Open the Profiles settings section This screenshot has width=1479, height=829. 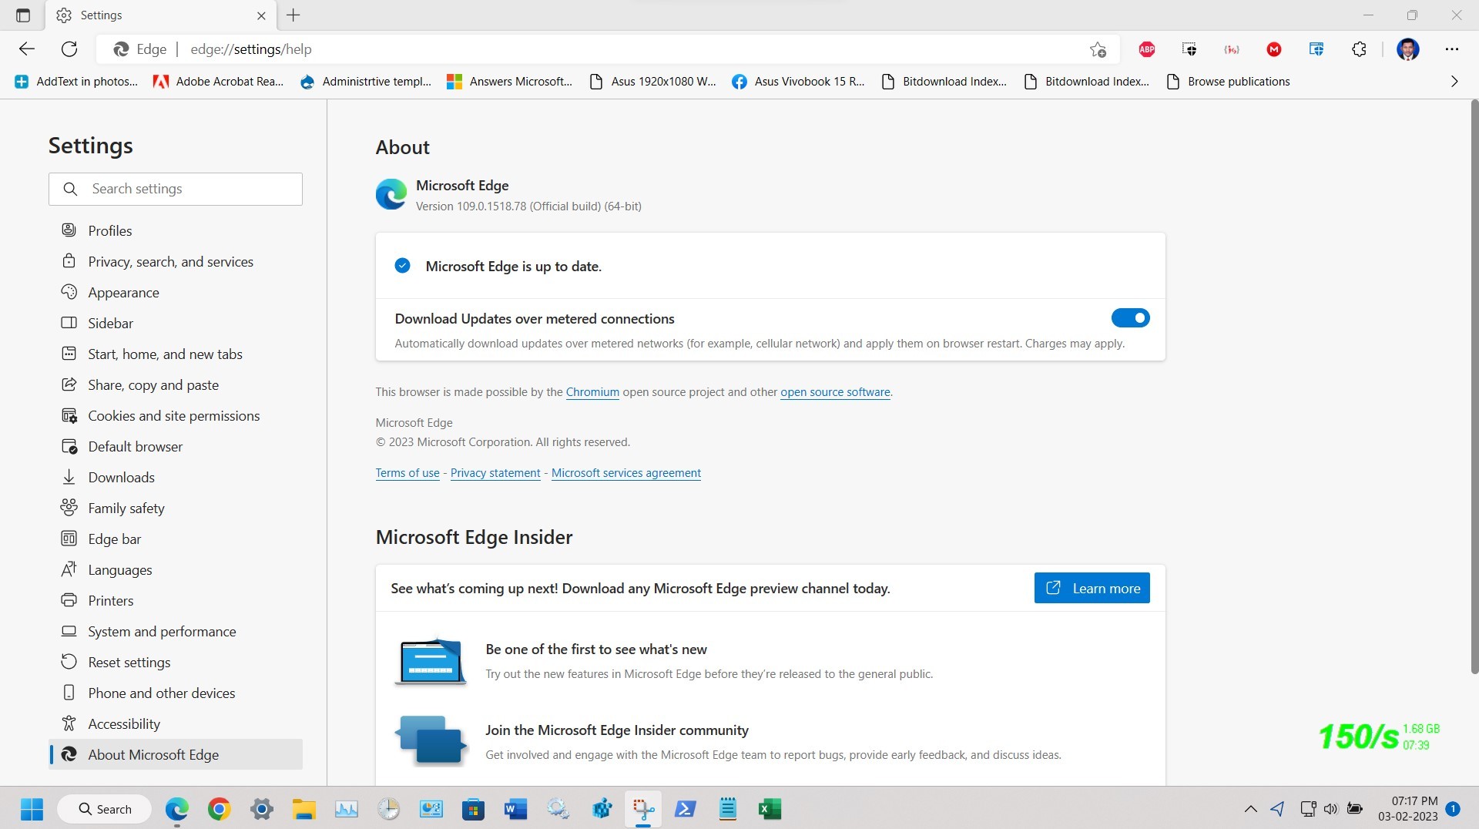click(176, 230)
